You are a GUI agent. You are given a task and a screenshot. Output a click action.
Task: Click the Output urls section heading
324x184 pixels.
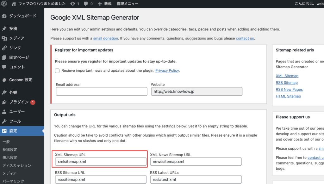click(x=65, y=115)
